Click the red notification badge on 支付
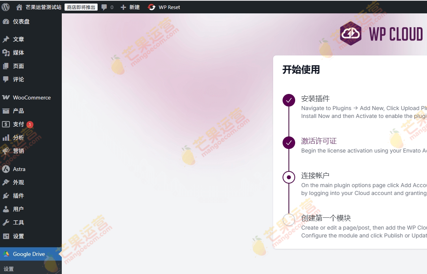Image resolution: width=427 pixels, height=274 pixels. pos(30,125)
